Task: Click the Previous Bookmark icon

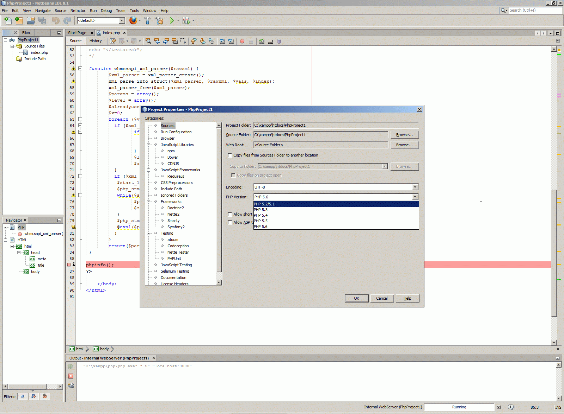Action: point(194,41)
